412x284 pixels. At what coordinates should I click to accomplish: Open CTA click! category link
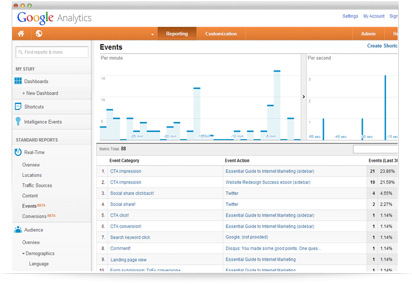(x=119, y=216)
